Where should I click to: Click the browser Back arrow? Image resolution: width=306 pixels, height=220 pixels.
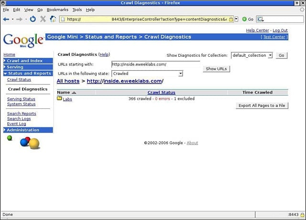[6, 19]
